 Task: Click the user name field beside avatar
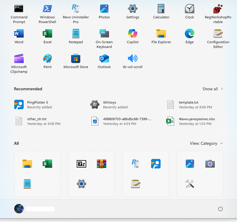coord(40,209)
